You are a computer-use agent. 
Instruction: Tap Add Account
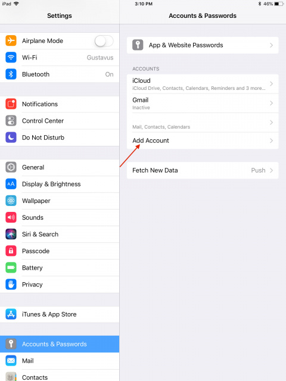(x=203, y=140)
